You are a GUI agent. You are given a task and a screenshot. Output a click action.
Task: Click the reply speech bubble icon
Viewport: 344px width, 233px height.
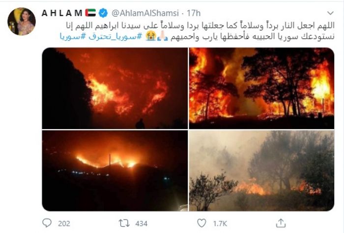coord(47,223)
